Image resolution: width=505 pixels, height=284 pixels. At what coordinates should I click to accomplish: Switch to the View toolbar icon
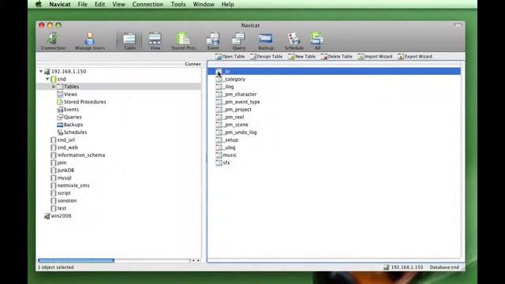[155, 41]
